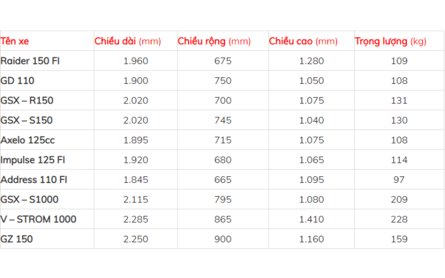Select the 'Chiều cao (mm)' header
The width and height of the screenshot is (445, 278).
coord(303,41)
